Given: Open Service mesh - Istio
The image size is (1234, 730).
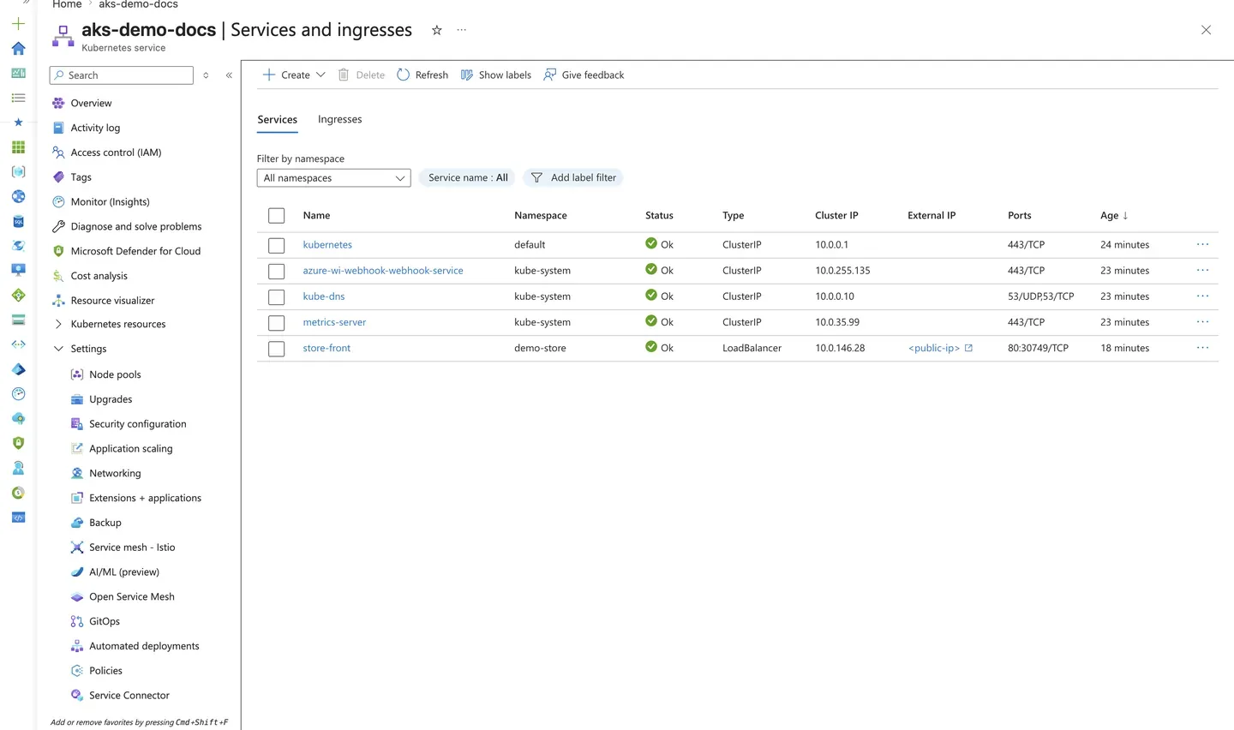Looking at the screenshot, I should [132, 547].
